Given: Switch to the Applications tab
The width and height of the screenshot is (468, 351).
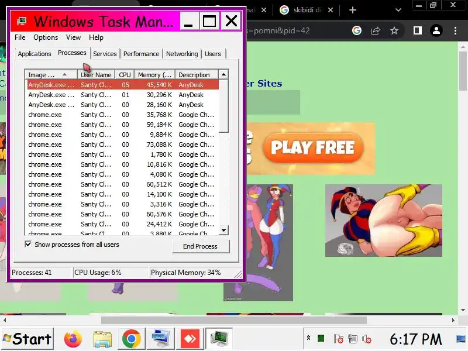Looking at the screenshot, I should pyautogui.click(x=35, y=54).
